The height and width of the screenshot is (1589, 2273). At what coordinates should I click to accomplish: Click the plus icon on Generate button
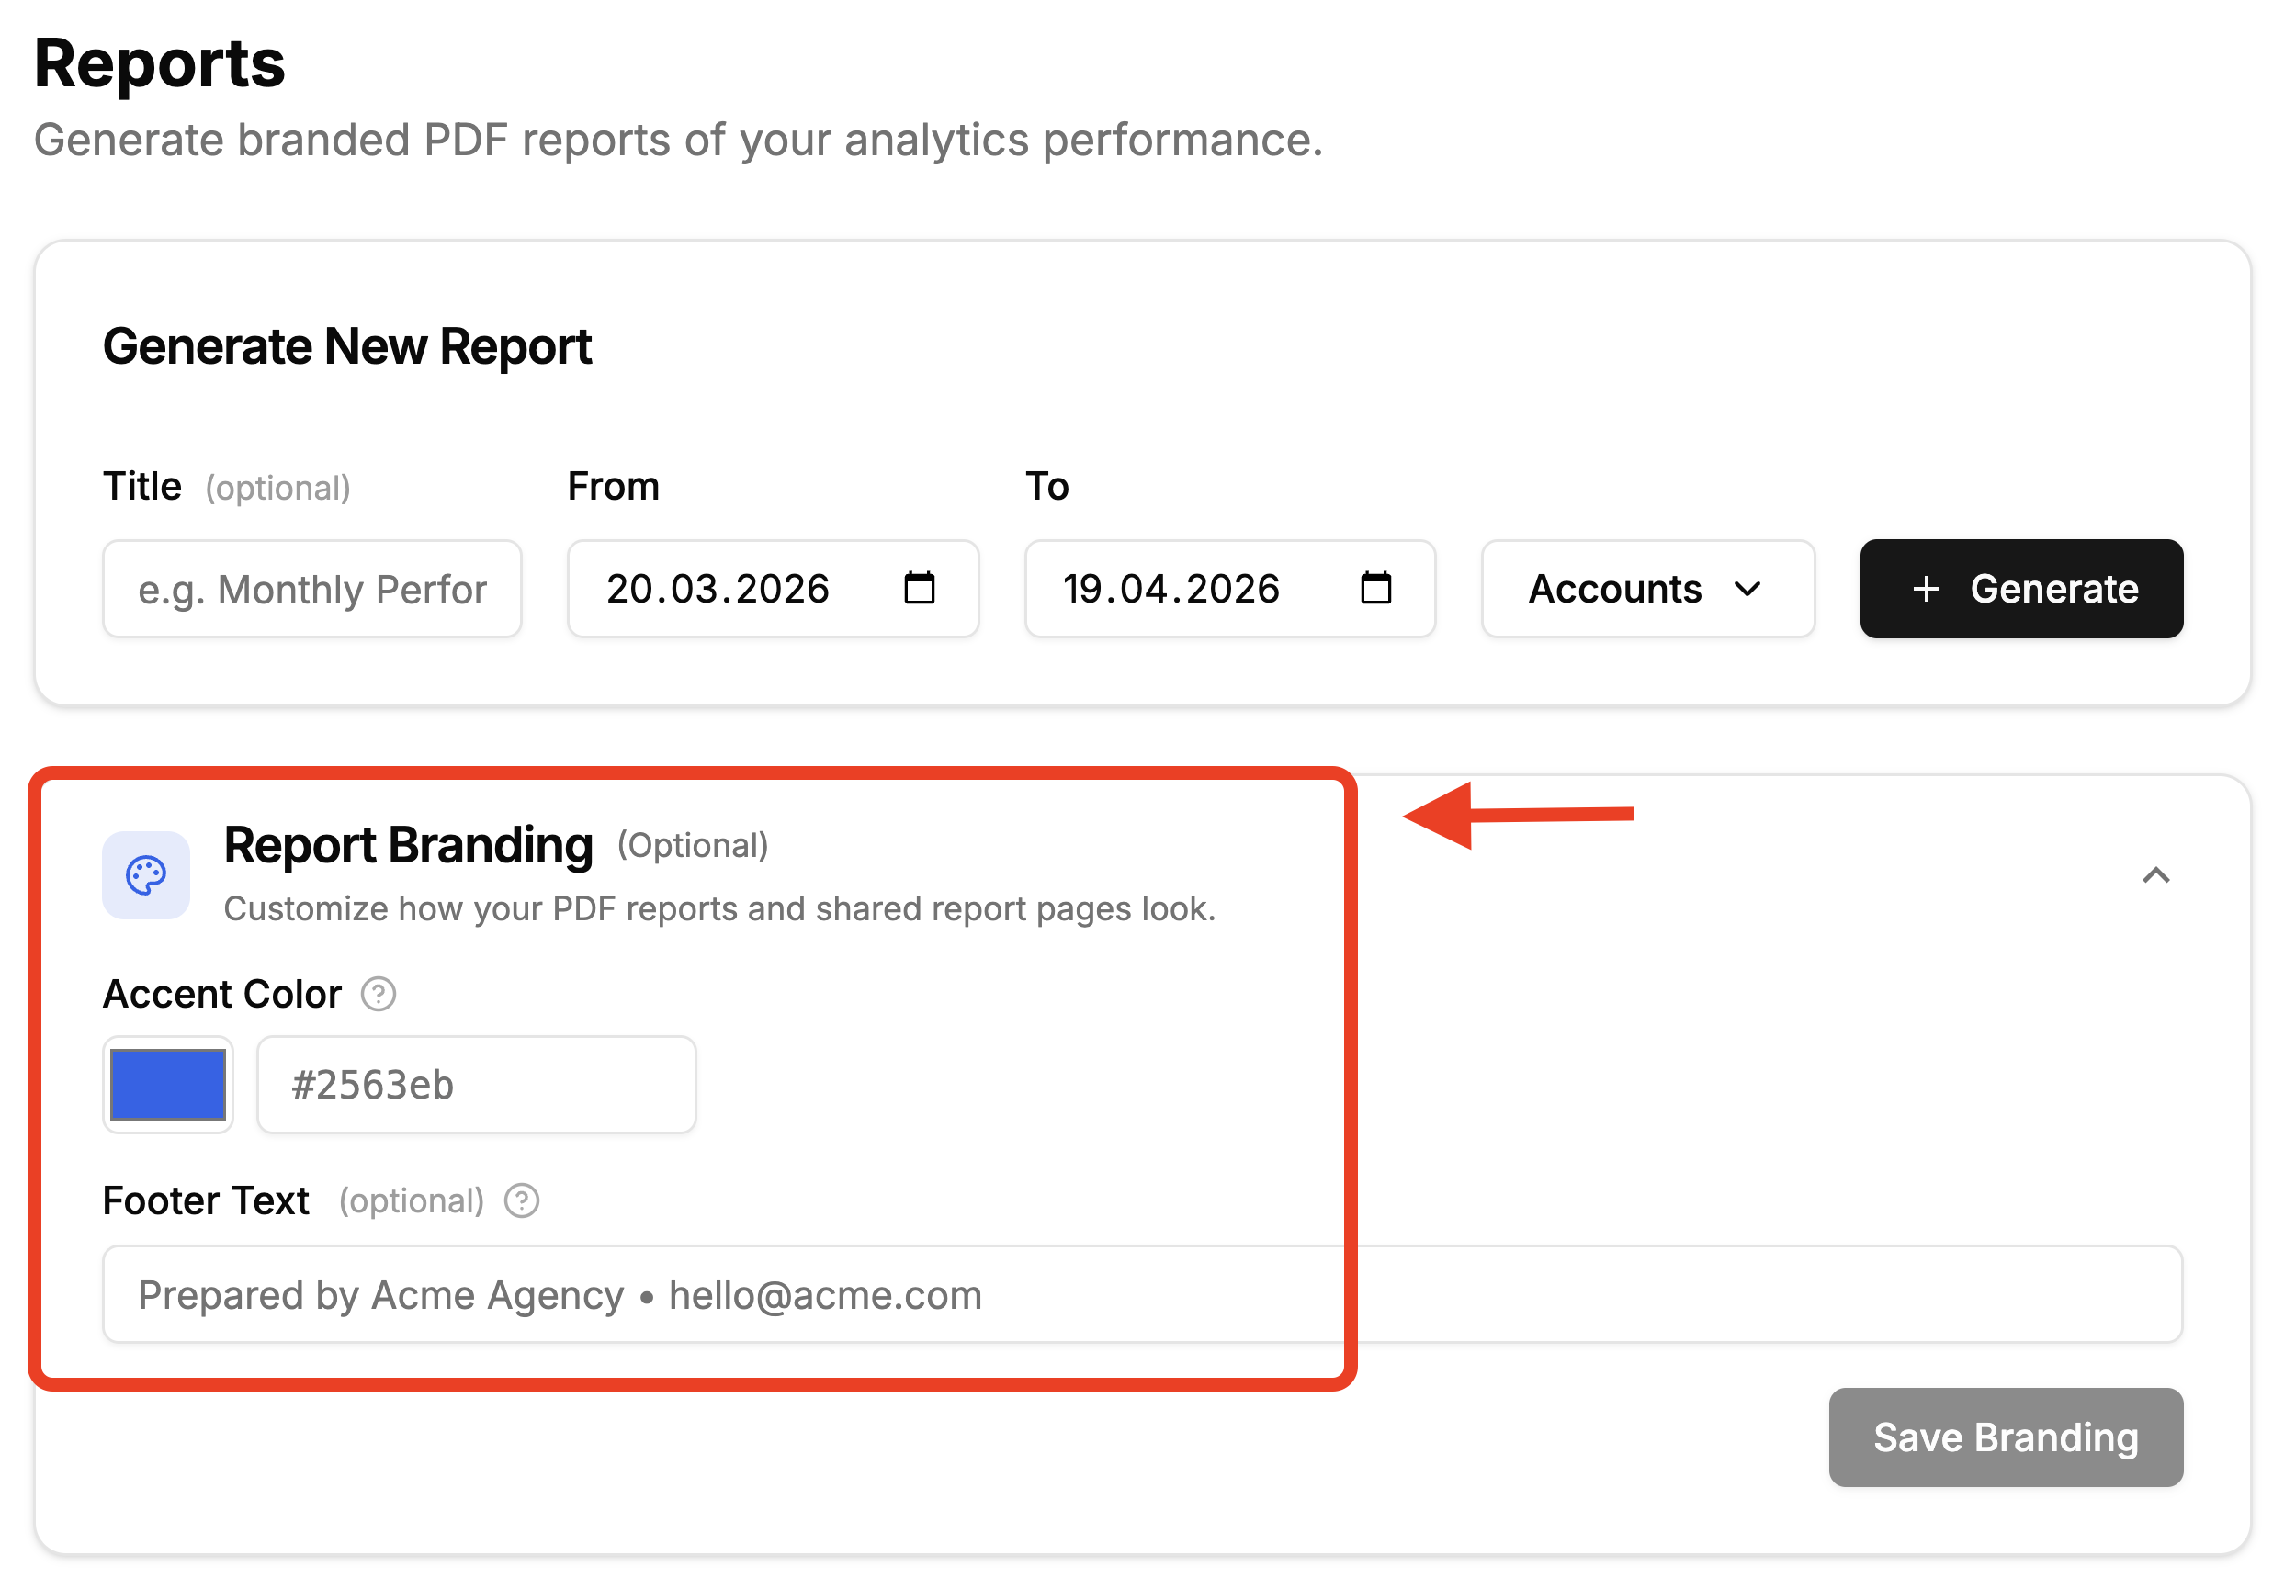click(x=1926, y=589)
